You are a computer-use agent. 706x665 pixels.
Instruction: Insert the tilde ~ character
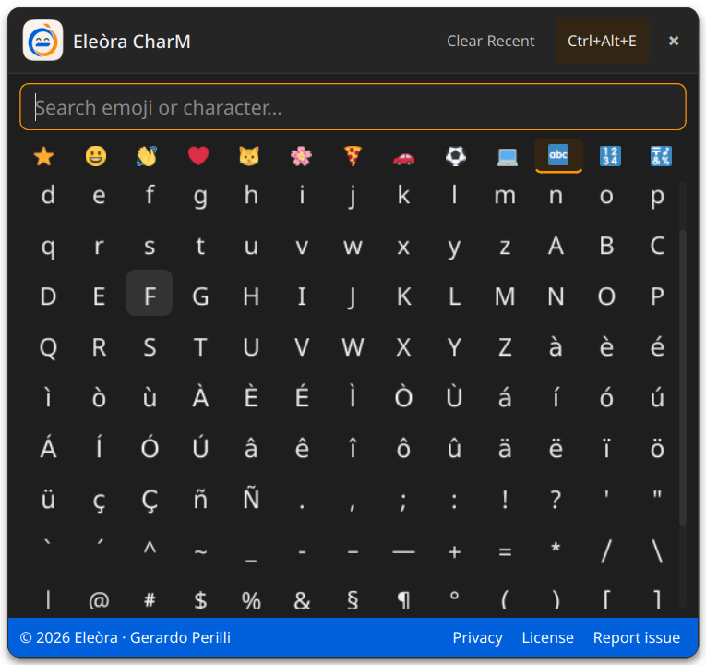pyautogui.click(x=200, y=550)
